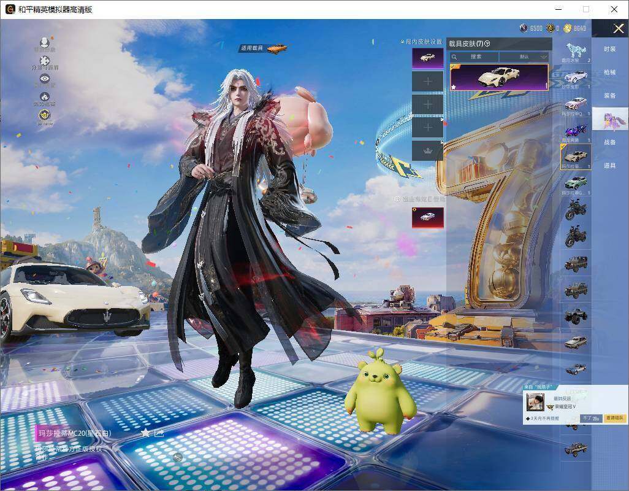
Task: Open the gold badge emblem icon
Action: [45, 115]
